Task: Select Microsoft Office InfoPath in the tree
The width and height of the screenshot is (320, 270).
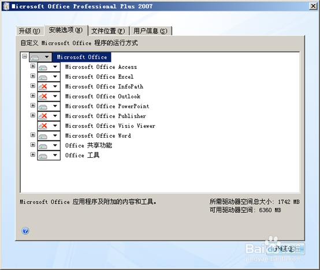Action: (x=104, y=86)
